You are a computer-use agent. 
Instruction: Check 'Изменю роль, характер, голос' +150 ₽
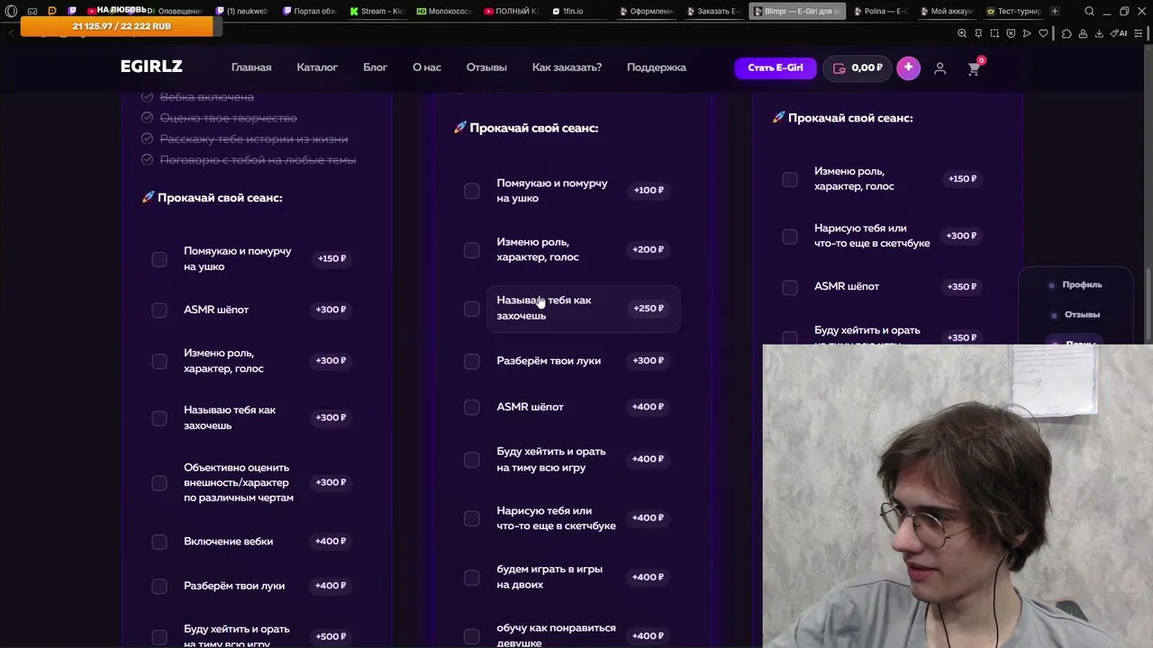[x=790, y=179]
